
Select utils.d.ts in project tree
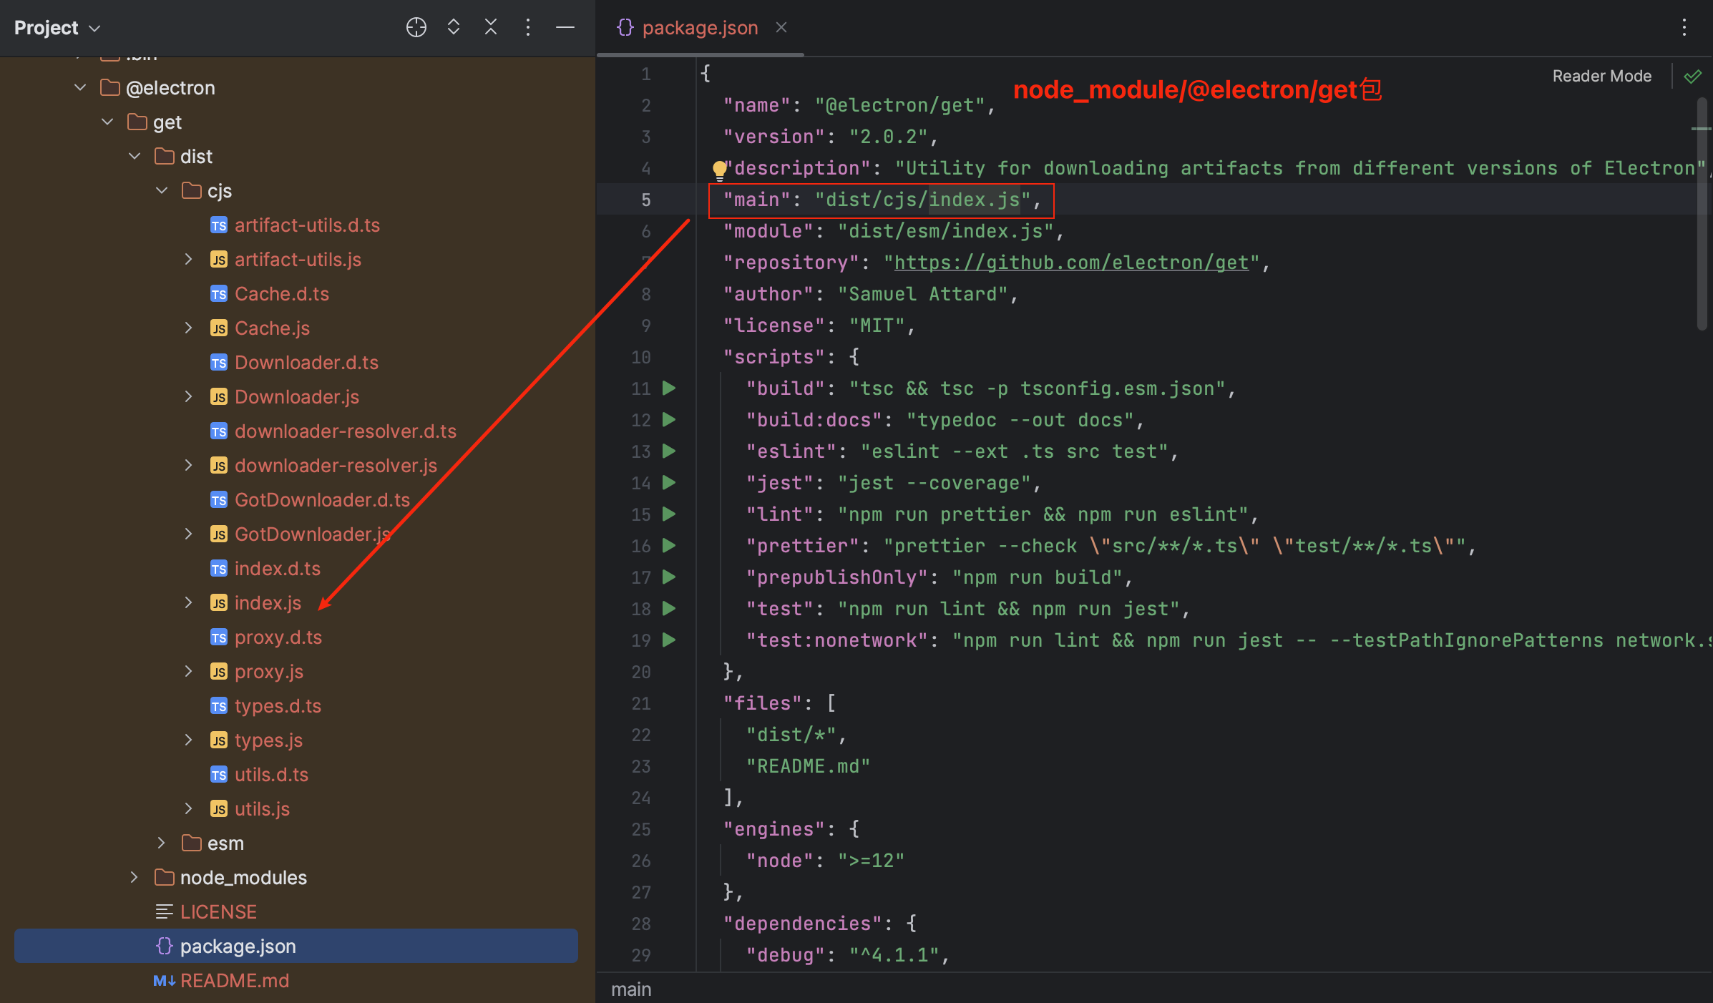[271, 775]
